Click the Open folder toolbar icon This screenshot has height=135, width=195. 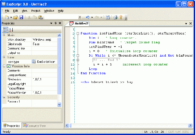(x=15, y=17)
